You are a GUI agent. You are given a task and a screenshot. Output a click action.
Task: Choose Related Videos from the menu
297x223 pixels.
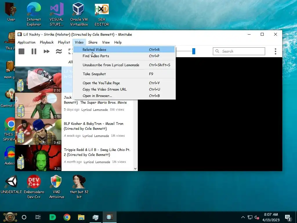pyautogui.click(x=124, y=49)
